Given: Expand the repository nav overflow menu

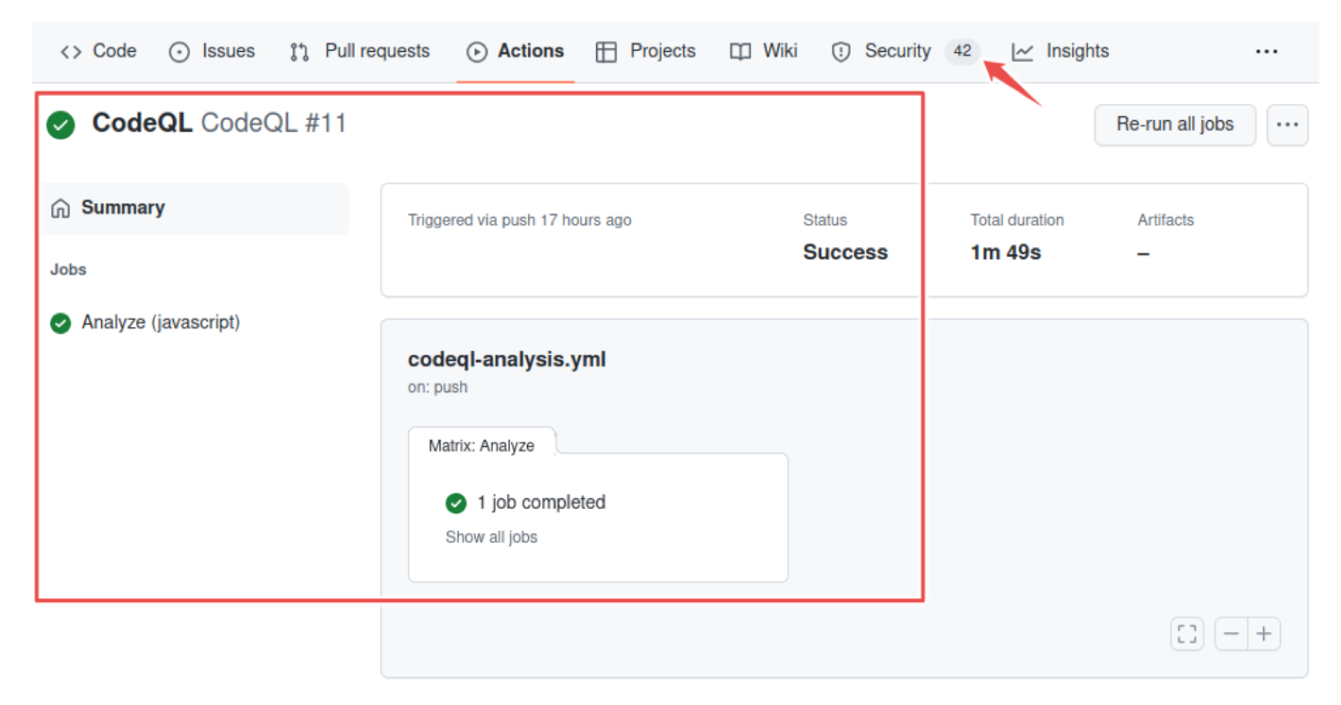Looking at the screenshot, I should (1267, 52).
